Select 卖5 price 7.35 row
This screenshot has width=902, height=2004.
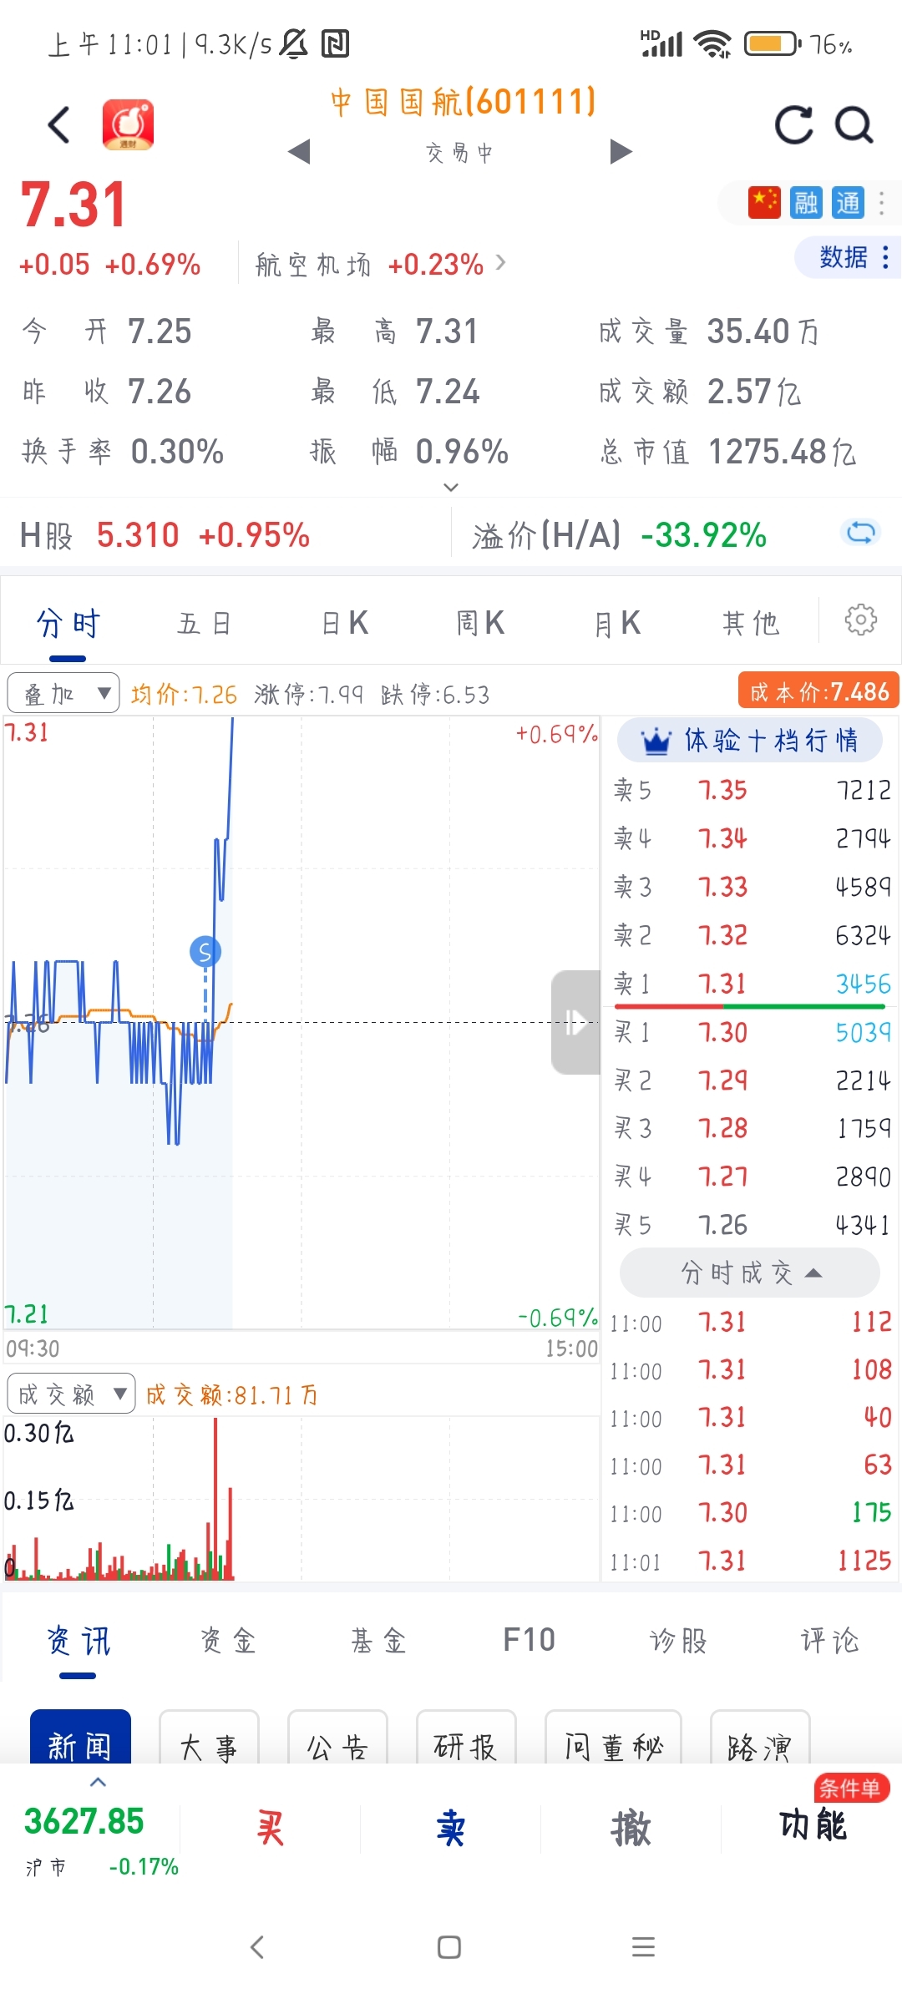coord(751,790)
